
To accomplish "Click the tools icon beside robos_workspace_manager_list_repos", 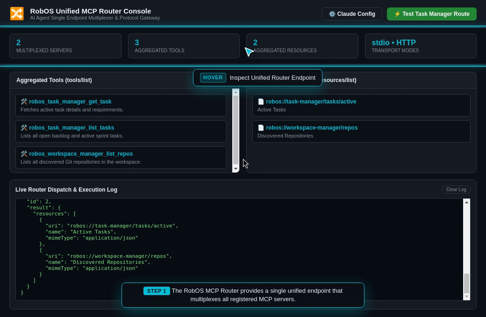I will 24,154.
